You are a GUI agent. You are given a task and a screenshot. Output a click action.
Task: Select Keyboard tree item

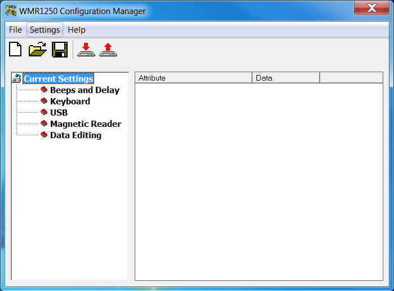pos(70,102)
